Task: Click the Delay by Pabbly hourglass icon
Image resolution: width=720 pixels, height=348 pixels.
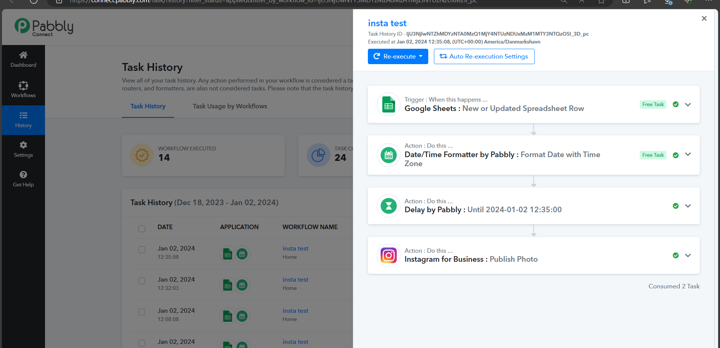Action: (x=388, y=206)
